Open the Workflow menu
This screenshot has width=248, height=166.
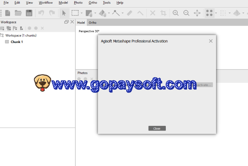pos(46,3)
